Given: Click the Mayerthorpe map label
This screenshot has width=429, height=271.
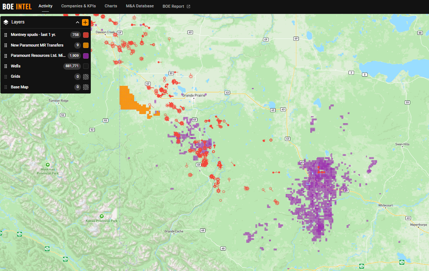Looking at the screenshot, I should [419, 225].
